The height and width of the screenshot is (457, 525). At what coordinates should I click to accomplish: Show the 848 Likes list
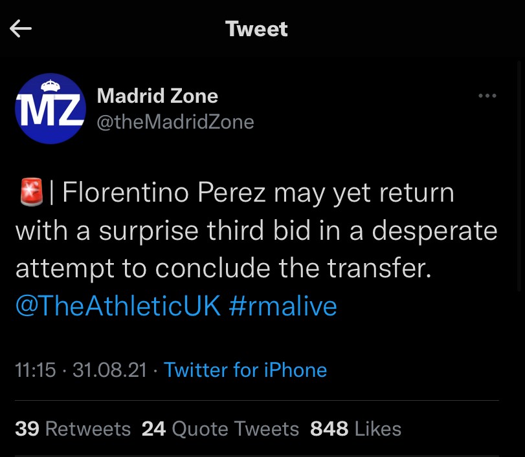355,429
